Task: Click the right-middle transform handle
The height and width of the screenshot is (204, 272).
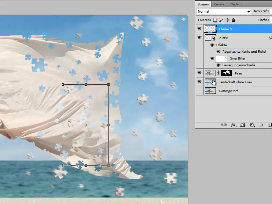Action: point(108,125)
